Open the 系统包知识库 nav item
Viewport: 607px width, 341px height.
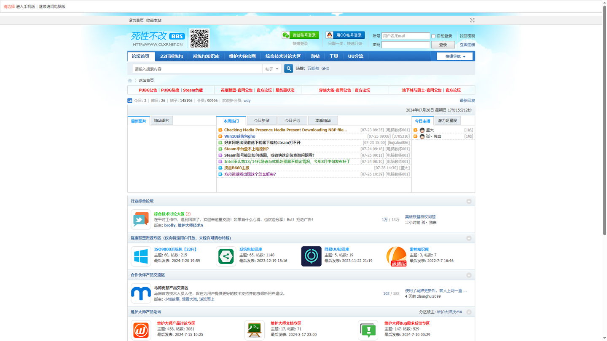click(206, 56)
